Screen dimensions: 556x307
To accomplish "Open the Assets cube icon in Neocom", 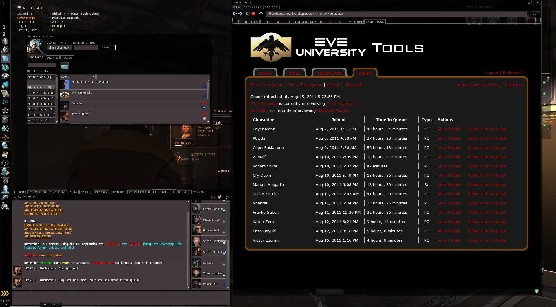I will tap(5, 120).
